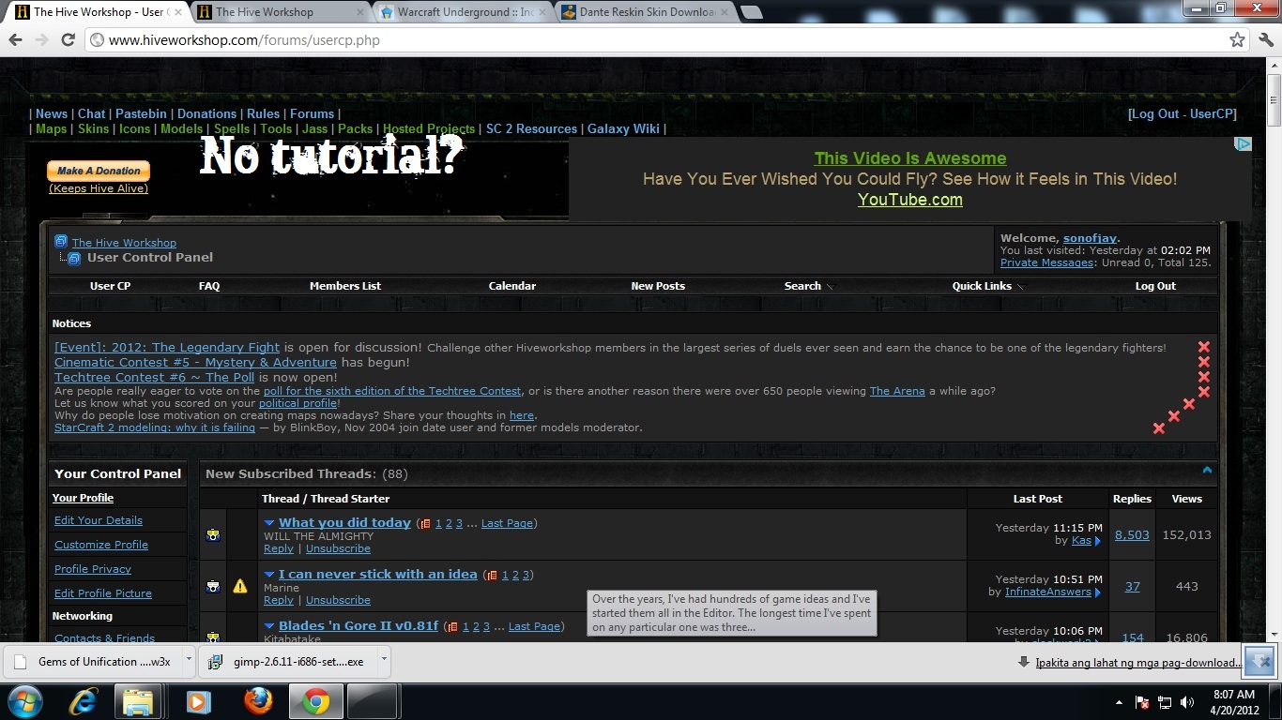The image size is (1282, 720).
Task: Click the warning icon on I can never stick thread
Action: 240,586
